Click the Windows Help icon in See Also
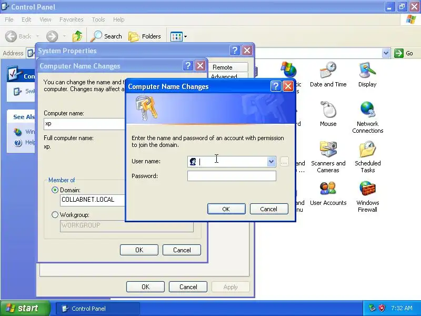Image resolution: width=421 pixels, height=316 pixels. [18, 143]
